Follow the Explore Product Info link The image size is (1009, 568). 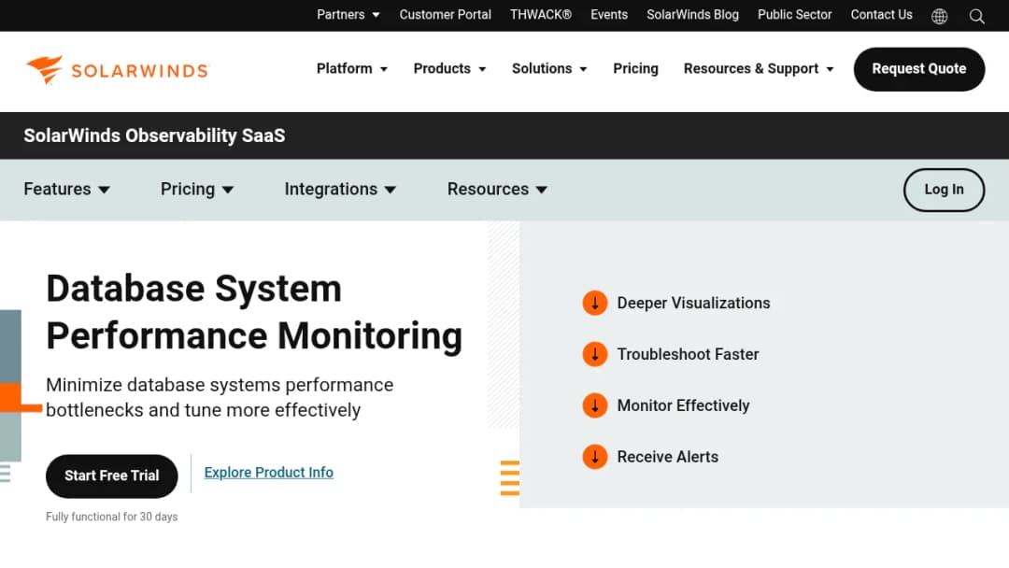[269, 473]
